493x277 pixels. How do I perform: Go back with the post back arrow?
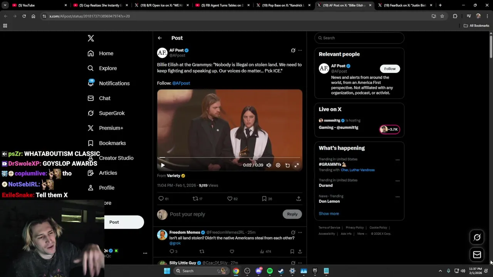pyautogui.click(x=160, y=38)
